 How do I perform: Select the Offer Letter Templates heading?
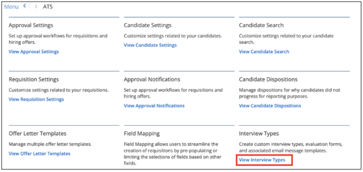(x=37, y=134)
